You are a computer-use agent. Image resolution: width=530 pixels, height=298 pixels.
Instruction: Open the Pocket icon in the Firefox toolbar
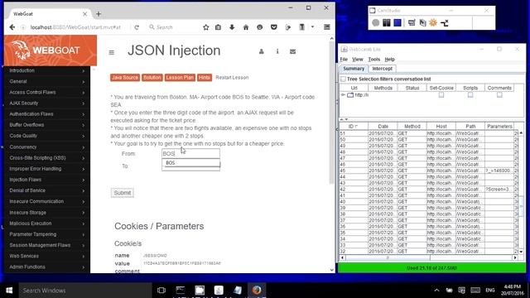tap(274, 27)
